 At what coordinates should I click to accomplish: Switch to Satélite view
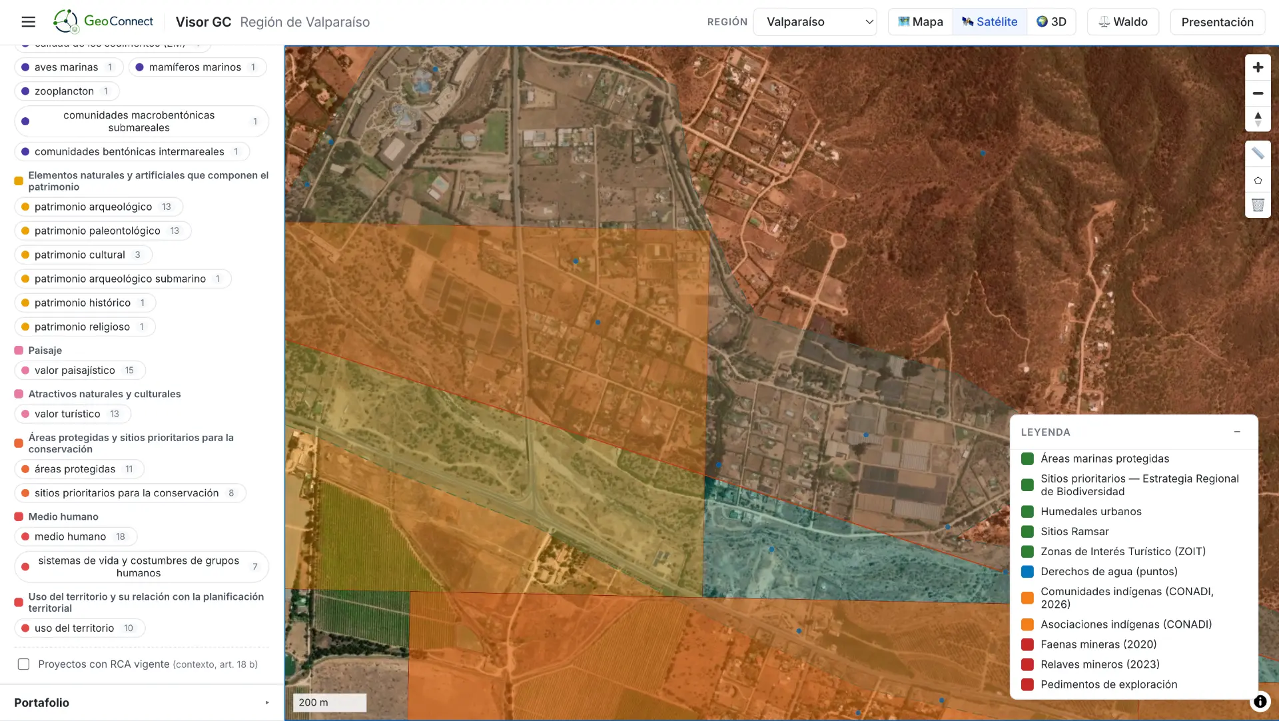pyautogui.click(x=990, y=22)
